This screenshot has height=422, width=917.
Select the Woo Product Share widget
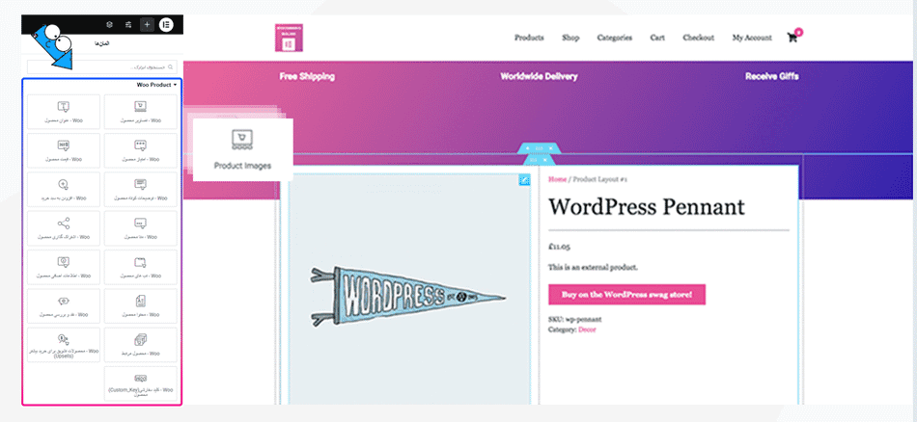pos(64,228)
